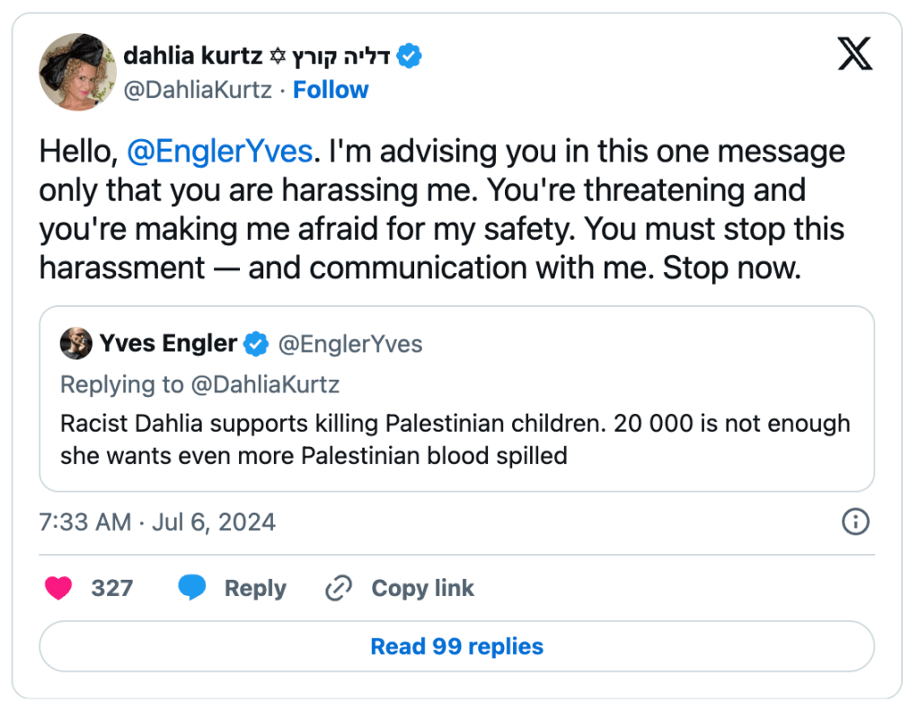
Task: Click the X logo icon
Action: pos(854,55)
